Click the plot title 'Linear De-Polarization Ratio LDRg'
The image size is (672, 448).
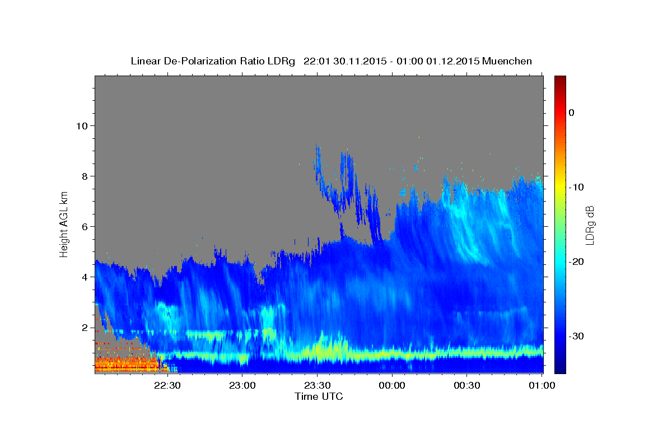pyautogui.click(x=212, y=61)
